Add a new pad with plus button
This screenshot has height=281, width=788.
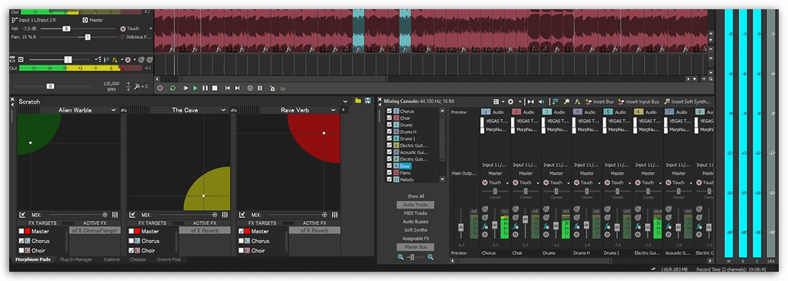pyautogui.click(x=344, y=109)
